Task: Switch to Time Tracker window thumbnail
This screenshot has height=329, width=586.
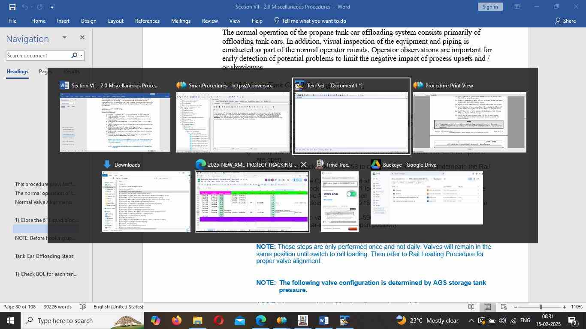Action: click(x=340, y=201)
